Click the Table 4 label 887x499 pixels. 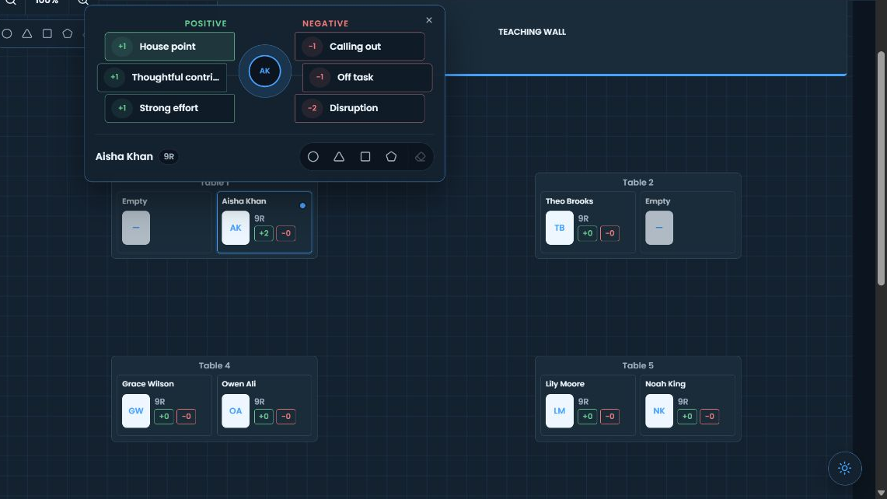point(215,365)
